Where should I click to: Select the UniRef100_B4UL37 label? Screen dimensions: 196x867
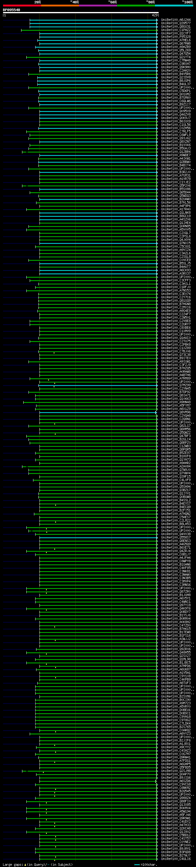point(175,84)
